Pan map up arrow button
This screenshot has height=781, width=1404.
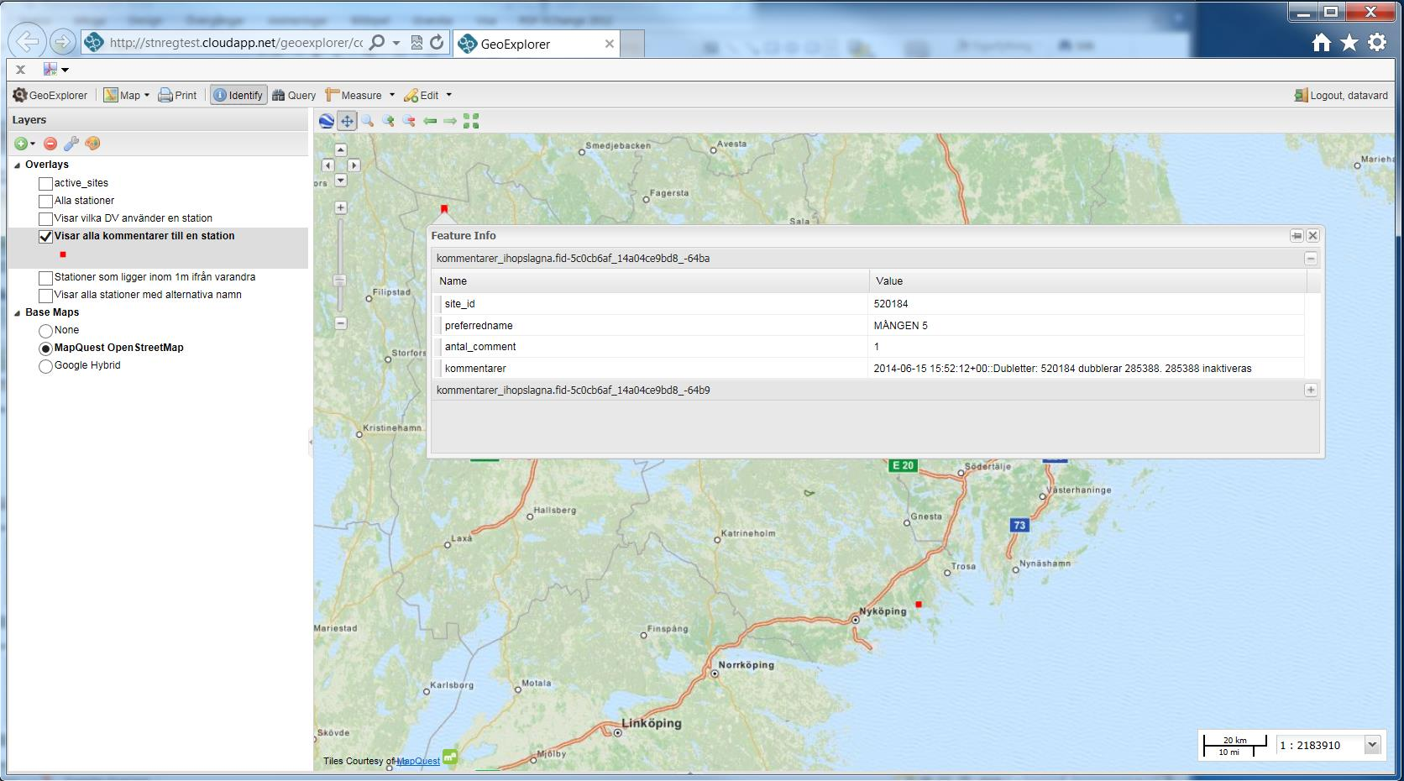340,149
